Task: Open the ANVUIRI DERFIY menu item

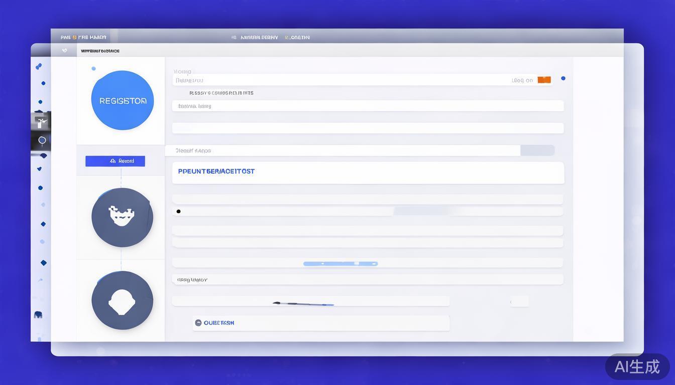Action: tap(259, 37)
